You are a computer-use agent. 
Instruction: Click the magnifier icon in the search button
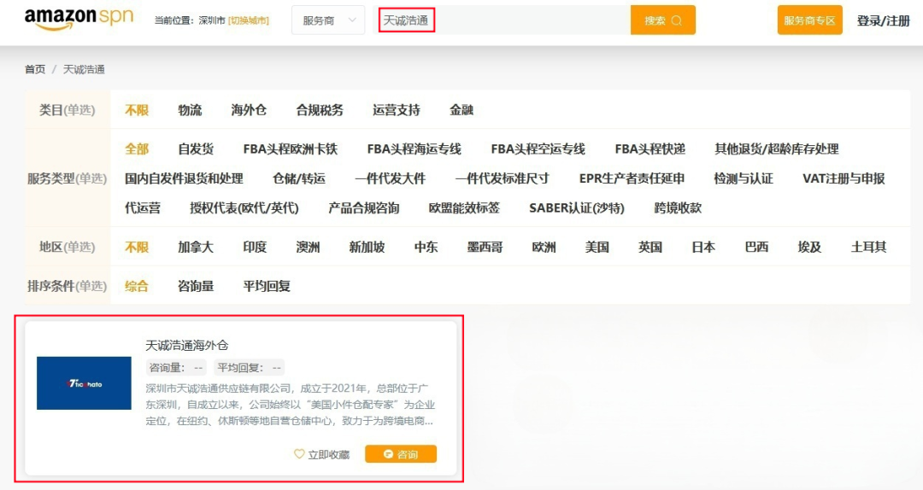677,20
